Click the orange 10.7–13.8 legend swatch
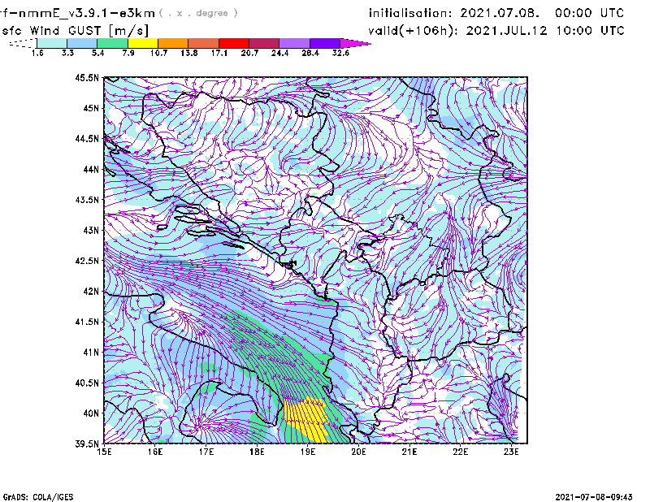Screen dimensions: 650x502 pyautogui.click(x=173, y=43)
